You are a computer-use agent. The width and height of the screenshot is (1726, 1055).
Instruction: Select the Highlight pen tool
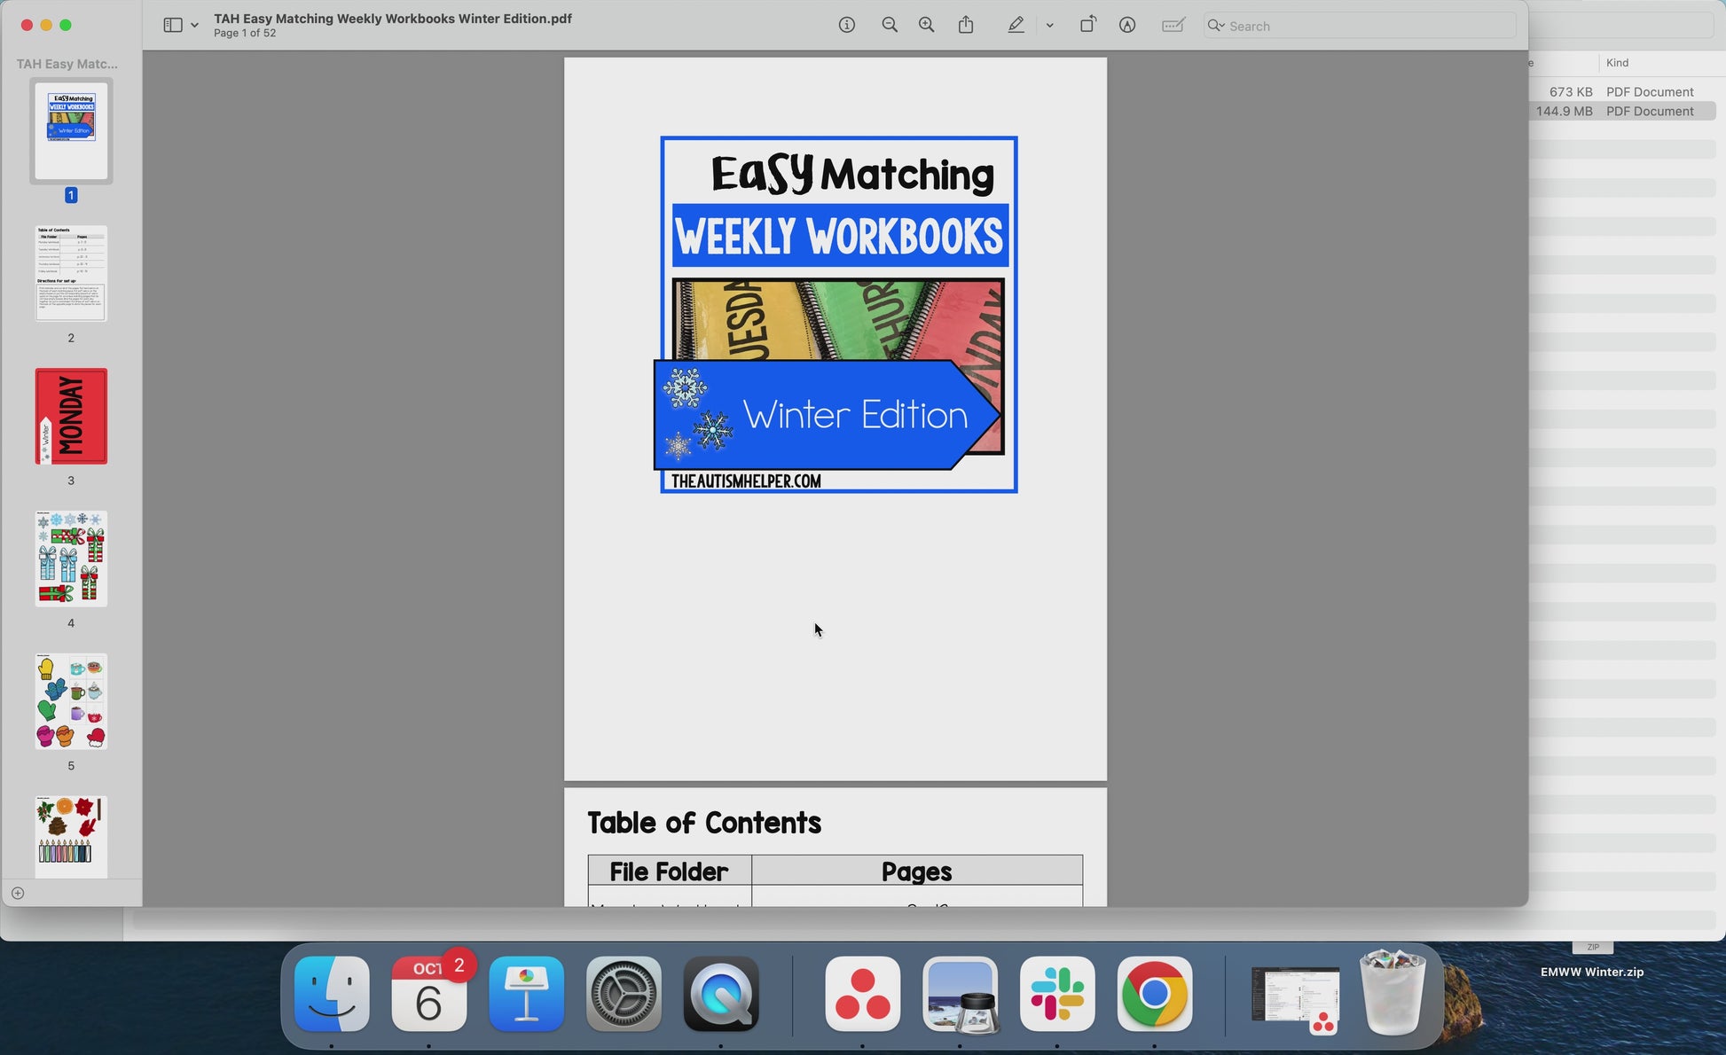tap(1016, 26)
